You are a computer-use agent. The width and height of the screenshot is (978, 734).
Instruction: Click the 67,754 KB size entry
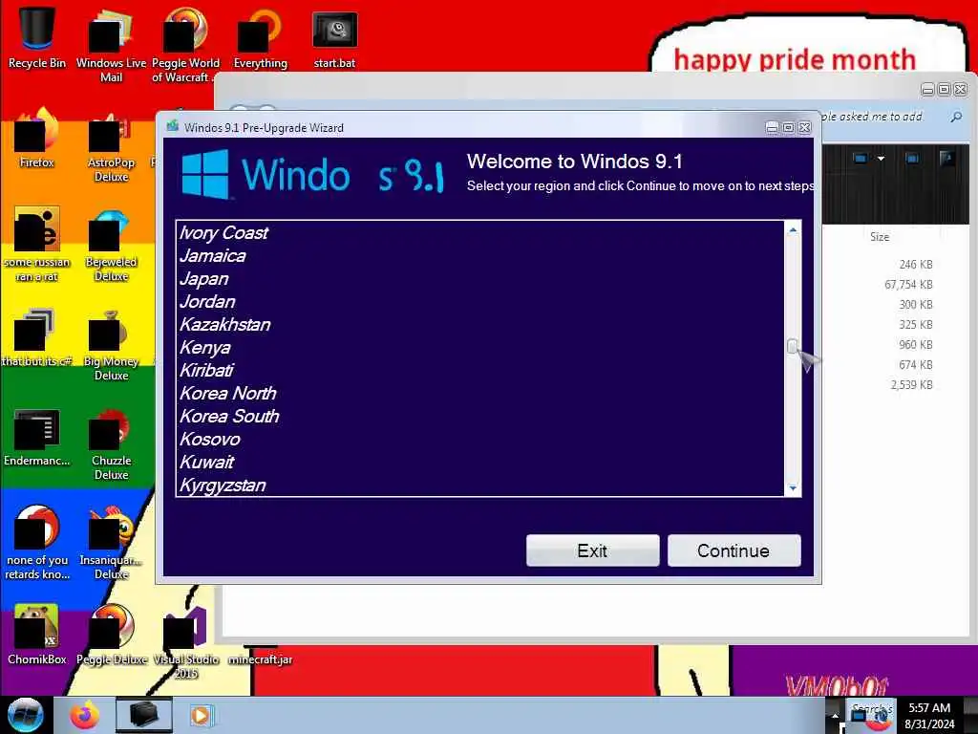tap(908, 285)
